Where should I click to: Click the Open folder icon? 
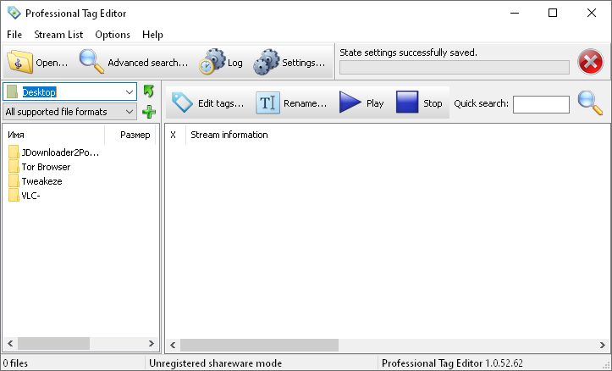click(x=20, y=62)
